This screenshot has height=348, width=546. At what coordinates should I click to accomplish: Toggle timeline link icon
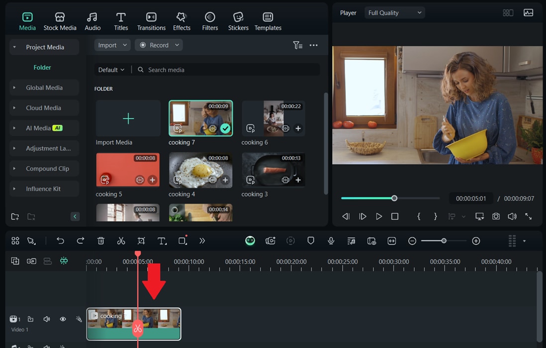(x=31, y=261)
